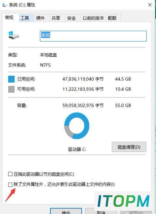Screen dimensions: 156x214
Task: Click the 确定 button
Action: [x=66, y=211]
